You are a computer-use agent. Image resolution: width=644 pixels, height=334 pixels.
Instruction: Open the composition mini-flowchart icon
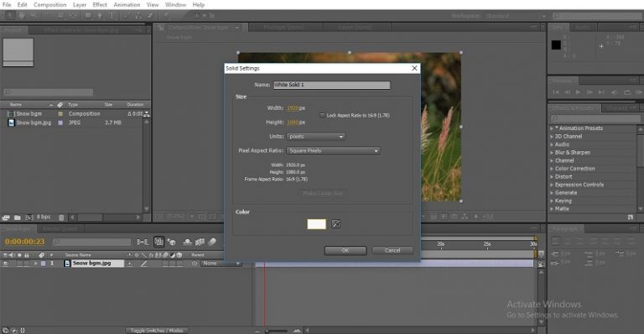pos(143,242)
